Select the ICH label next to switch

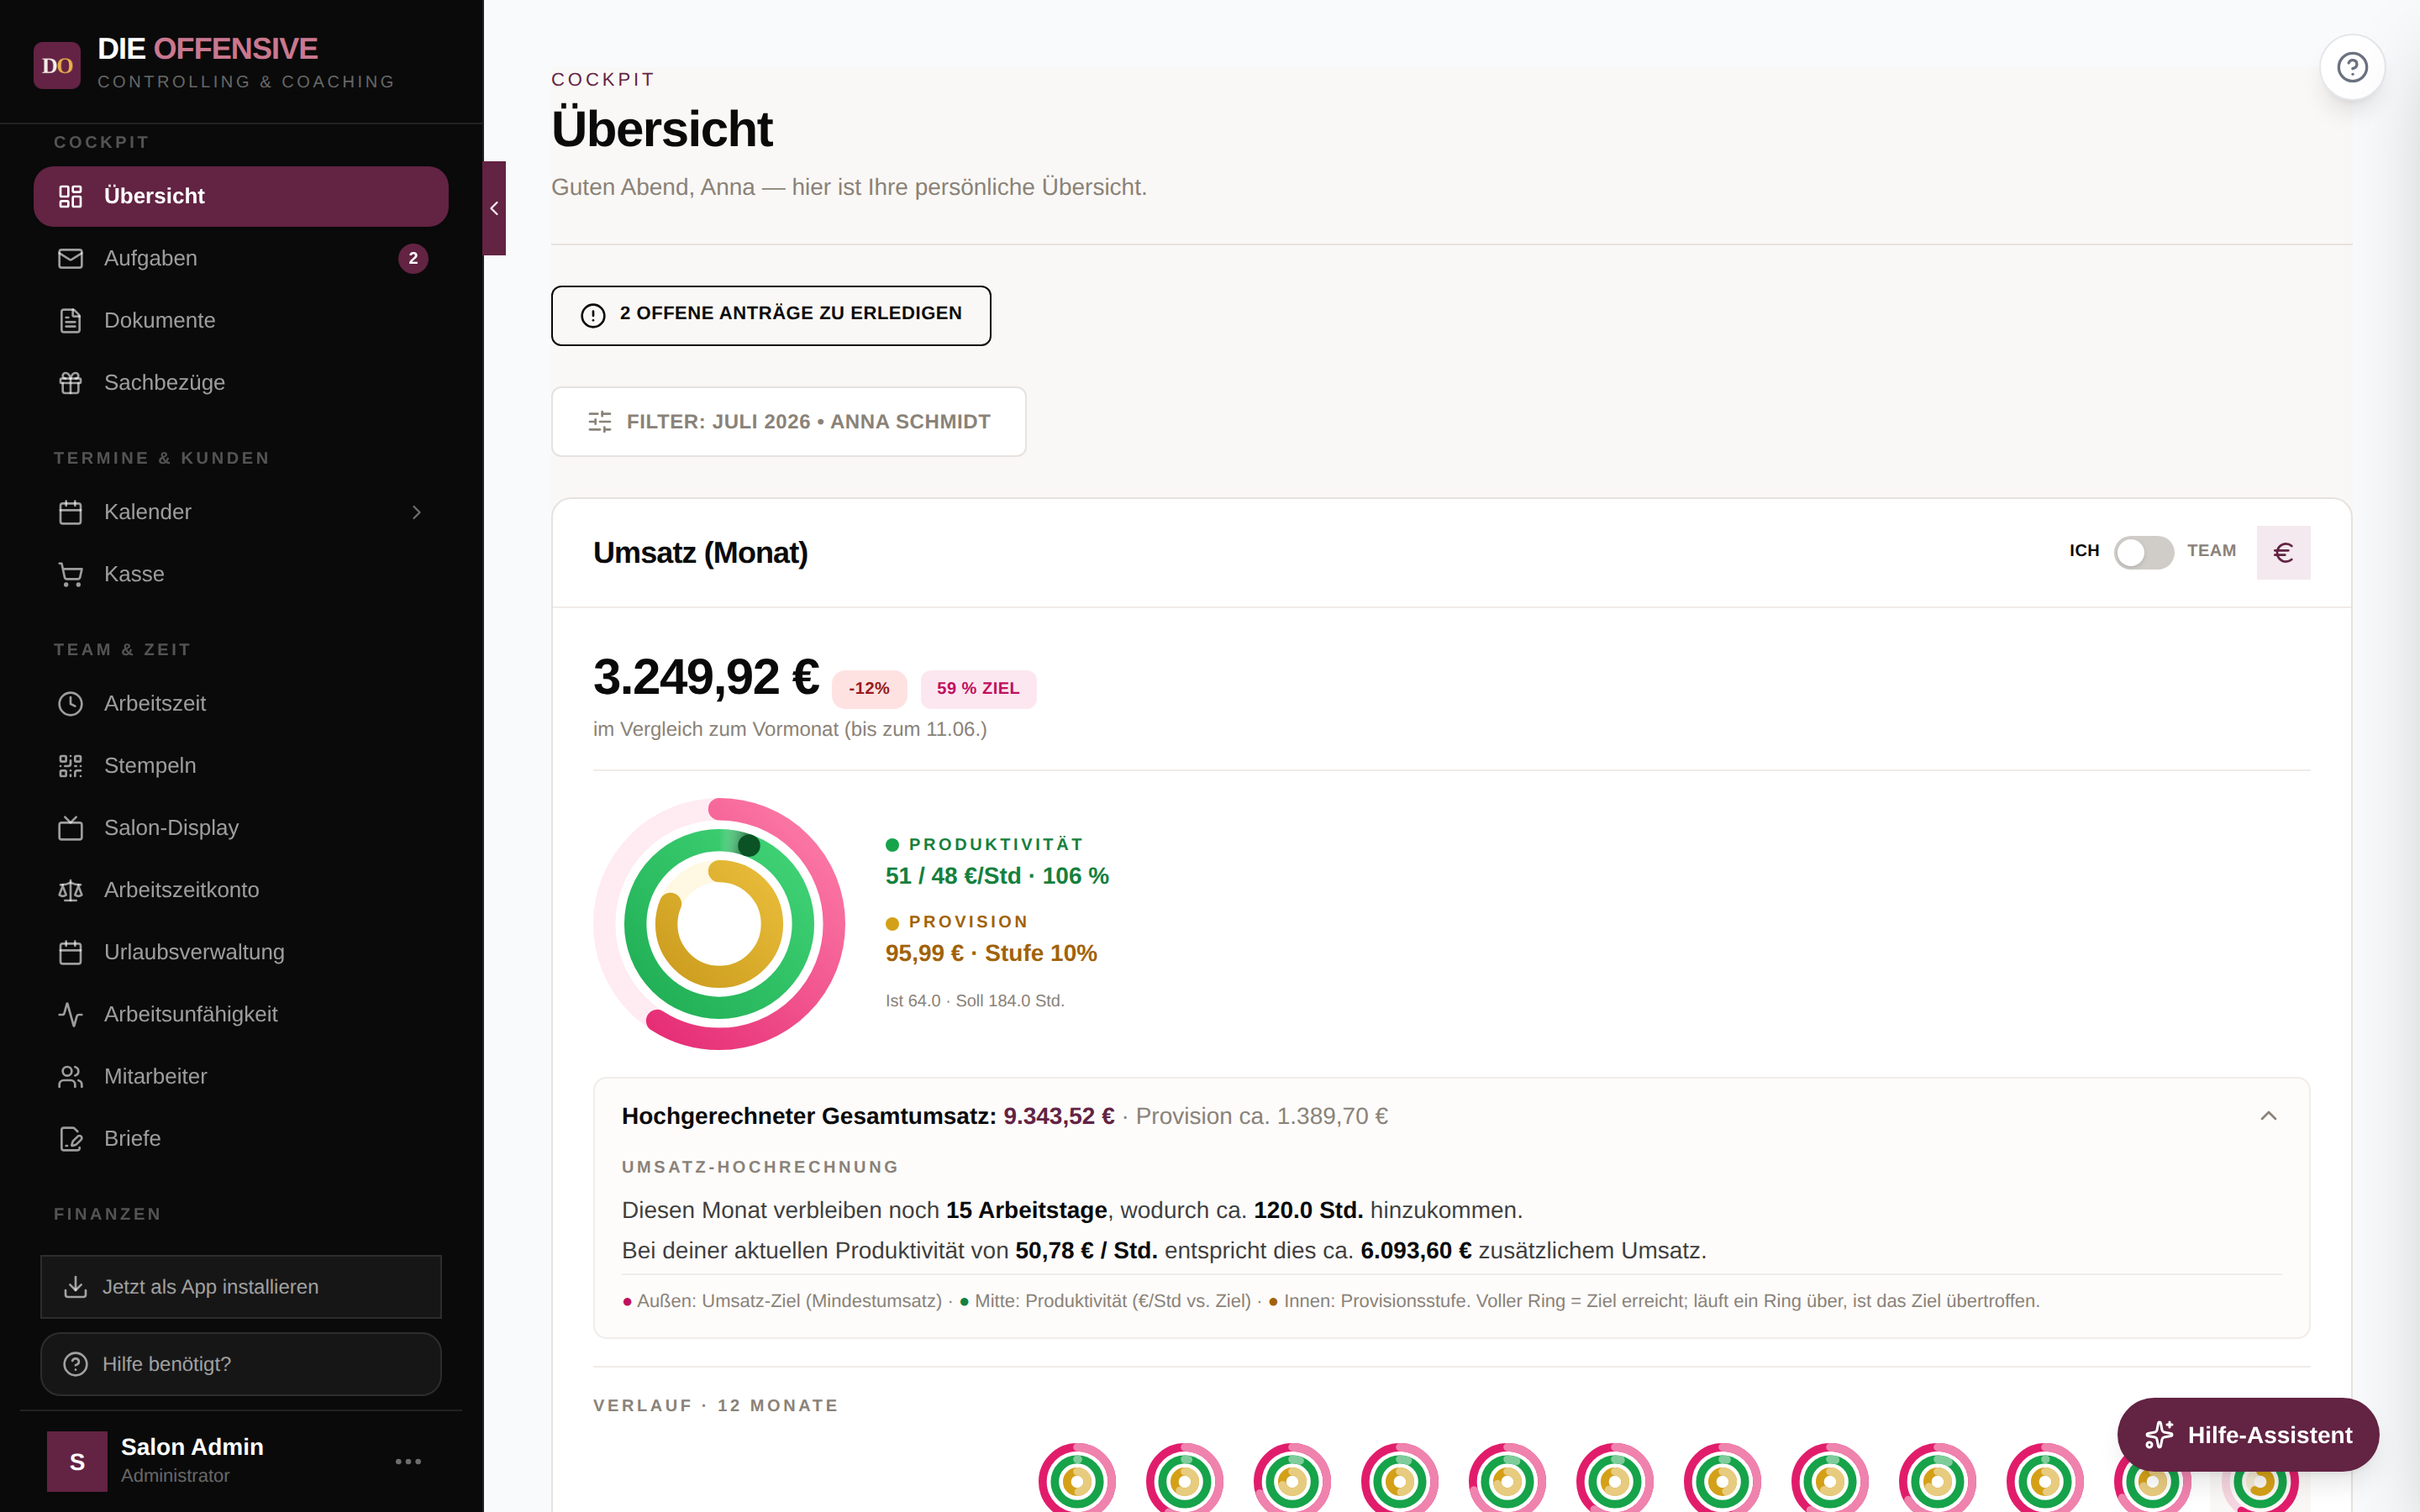2084,551
